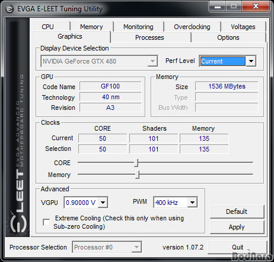This screenshot has width=274, height=262.
Task: Open the Memory tab
Action: (92, 27)
